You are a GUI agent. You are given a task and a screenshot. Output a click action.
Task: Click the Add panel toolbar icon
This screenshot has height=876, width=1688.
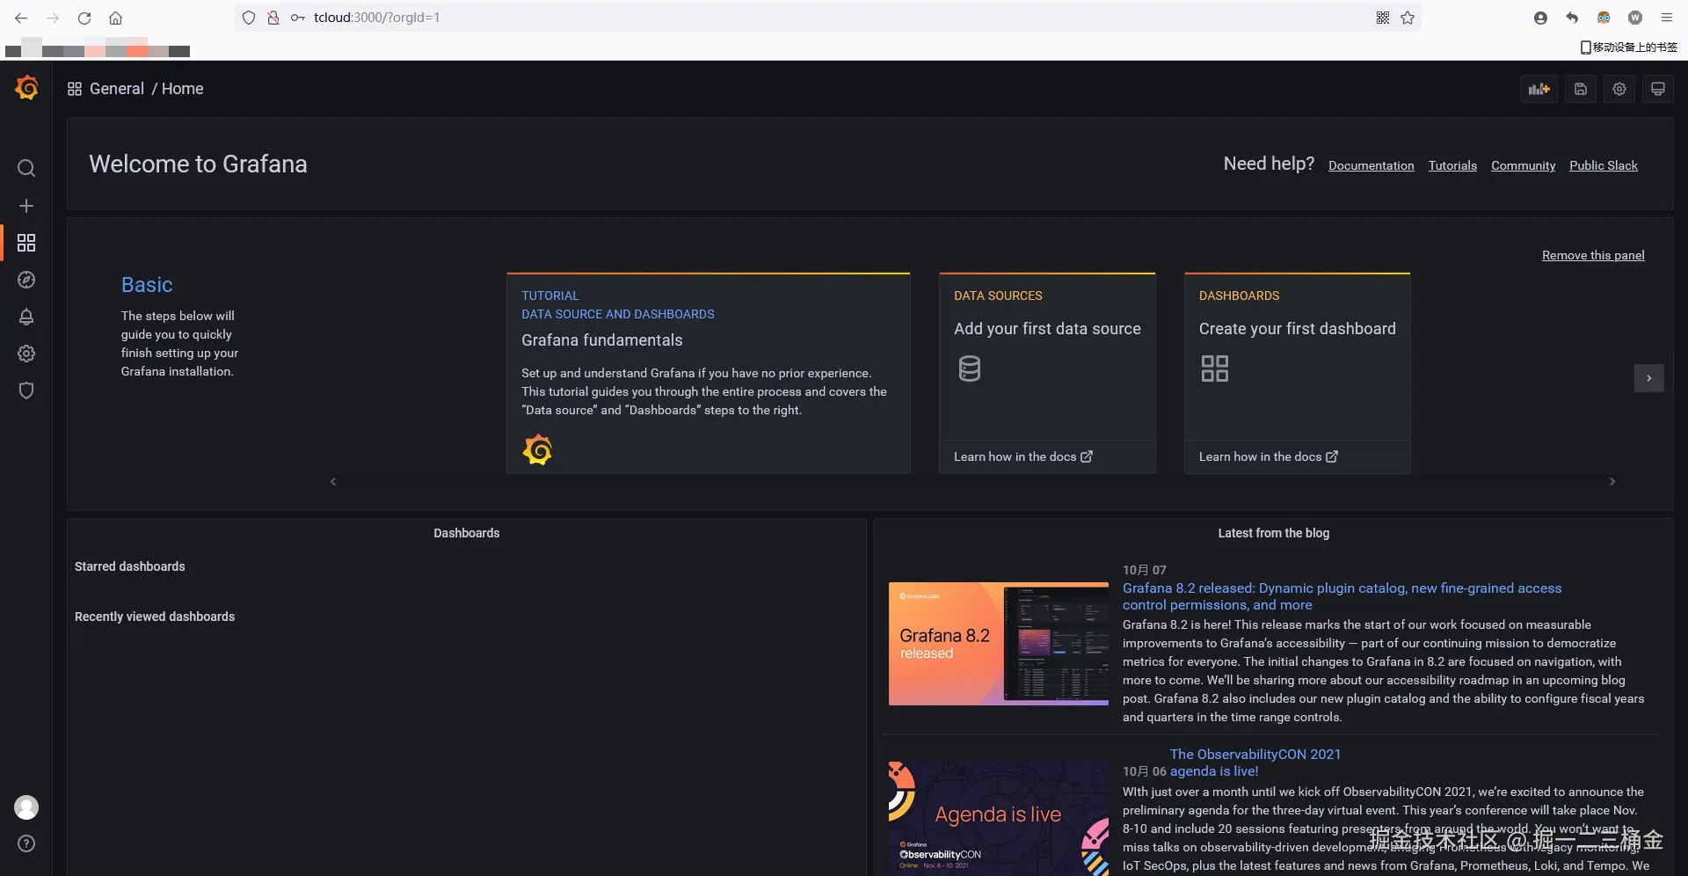[x=1539, y=89]
